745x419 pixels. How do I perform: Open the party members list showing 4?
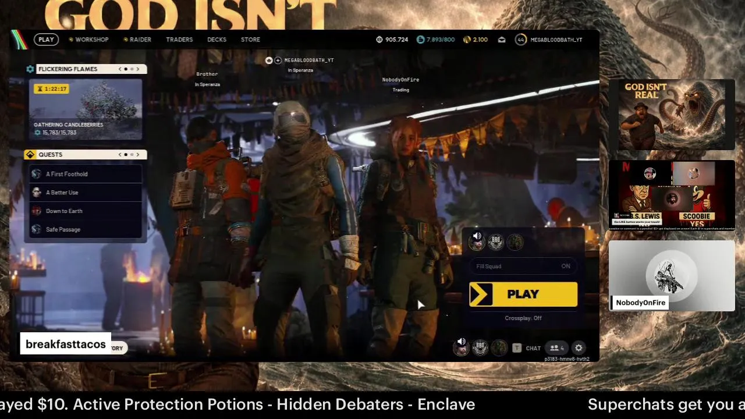557,348
